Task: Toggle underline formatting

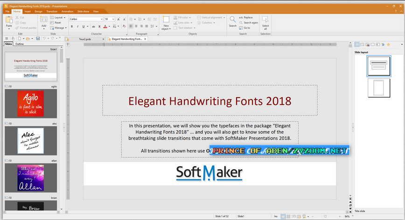Action: click(x=83, y=26)
